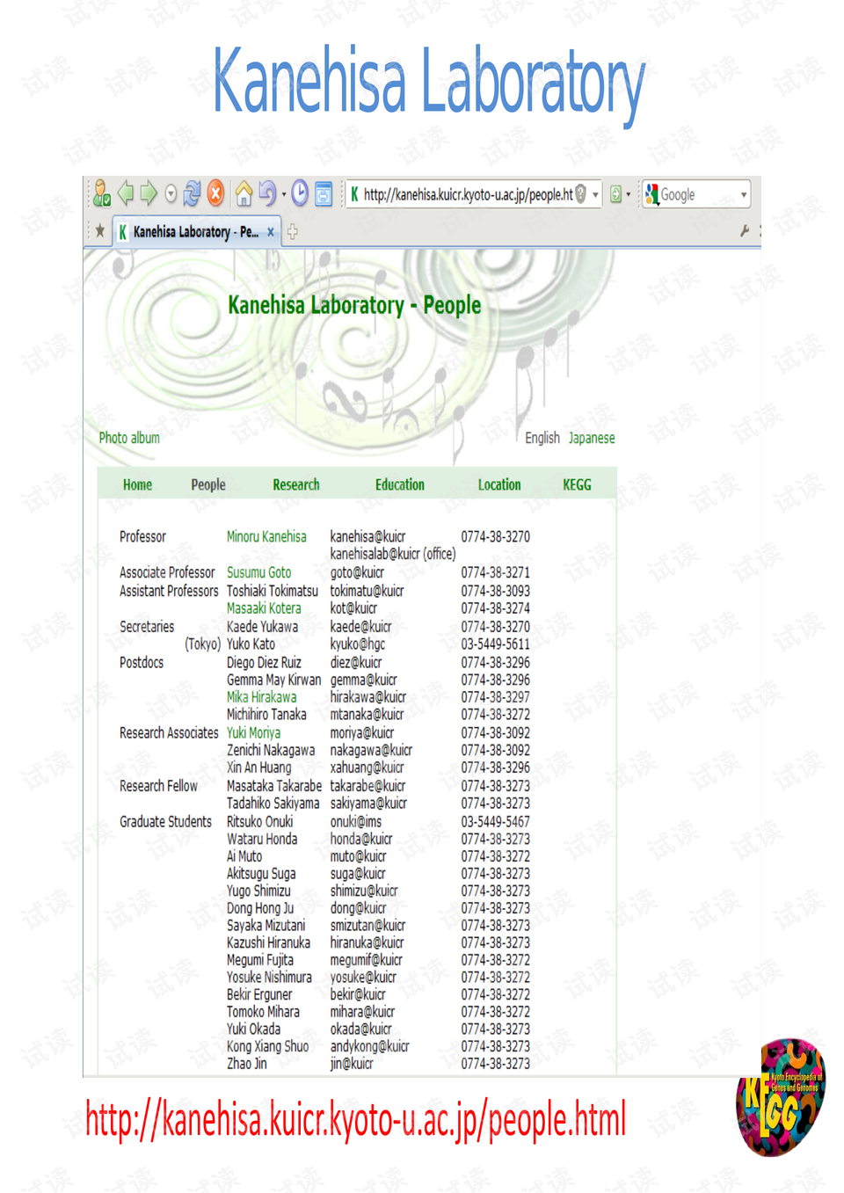Click the undo curved-arrow icon

pyautogui.click(x=267, y=195)
